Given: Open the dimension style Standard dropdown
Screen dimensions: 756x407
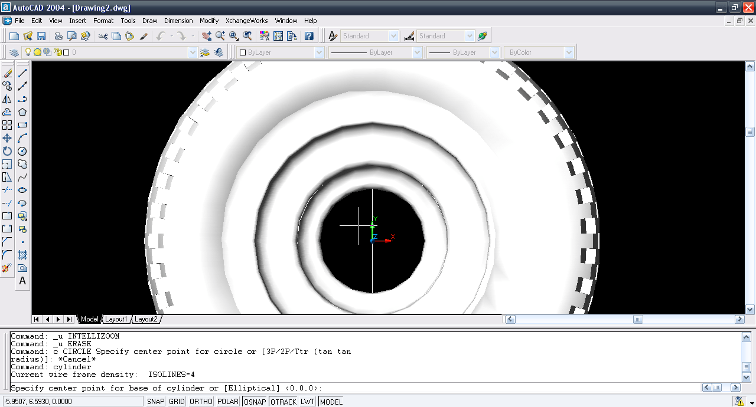Looking at the screenshot, I should 470,36.
